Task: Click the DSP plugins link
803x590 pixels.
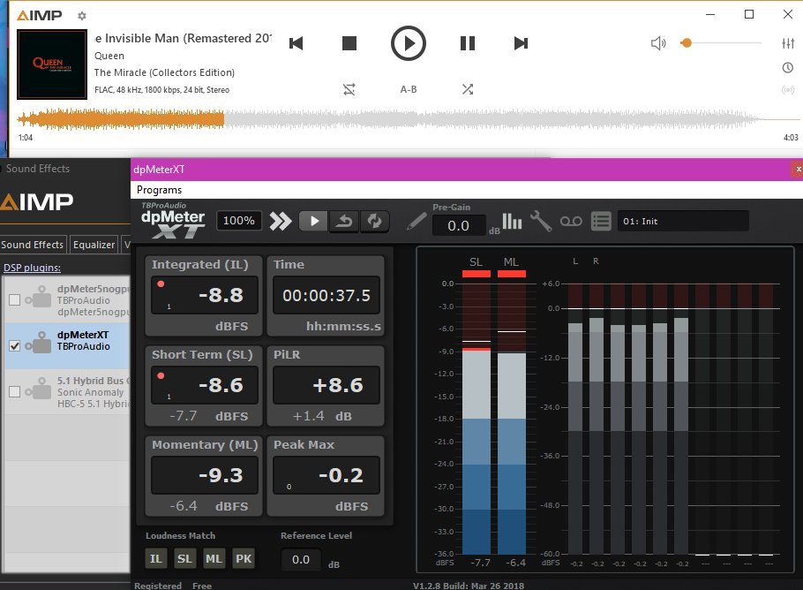Action: pyautogui.click(x=32, y=268)
